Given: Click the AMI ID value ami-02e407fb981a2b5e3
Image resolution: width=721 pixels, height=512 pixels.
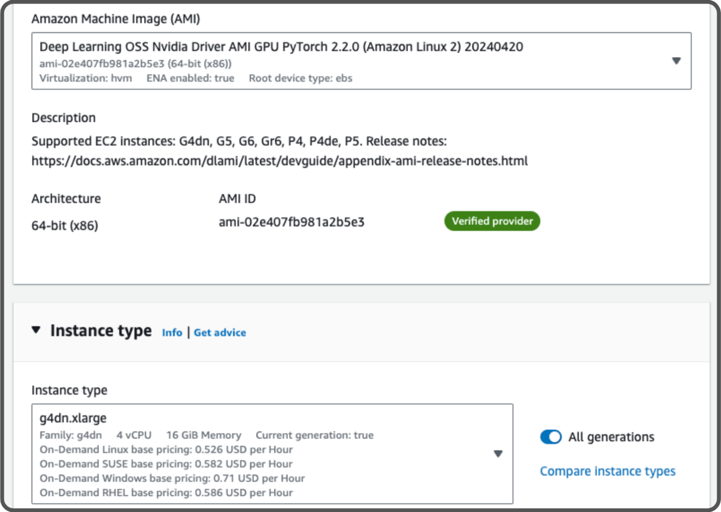Looking at the screenshot, I should click(x=291, y=222).
